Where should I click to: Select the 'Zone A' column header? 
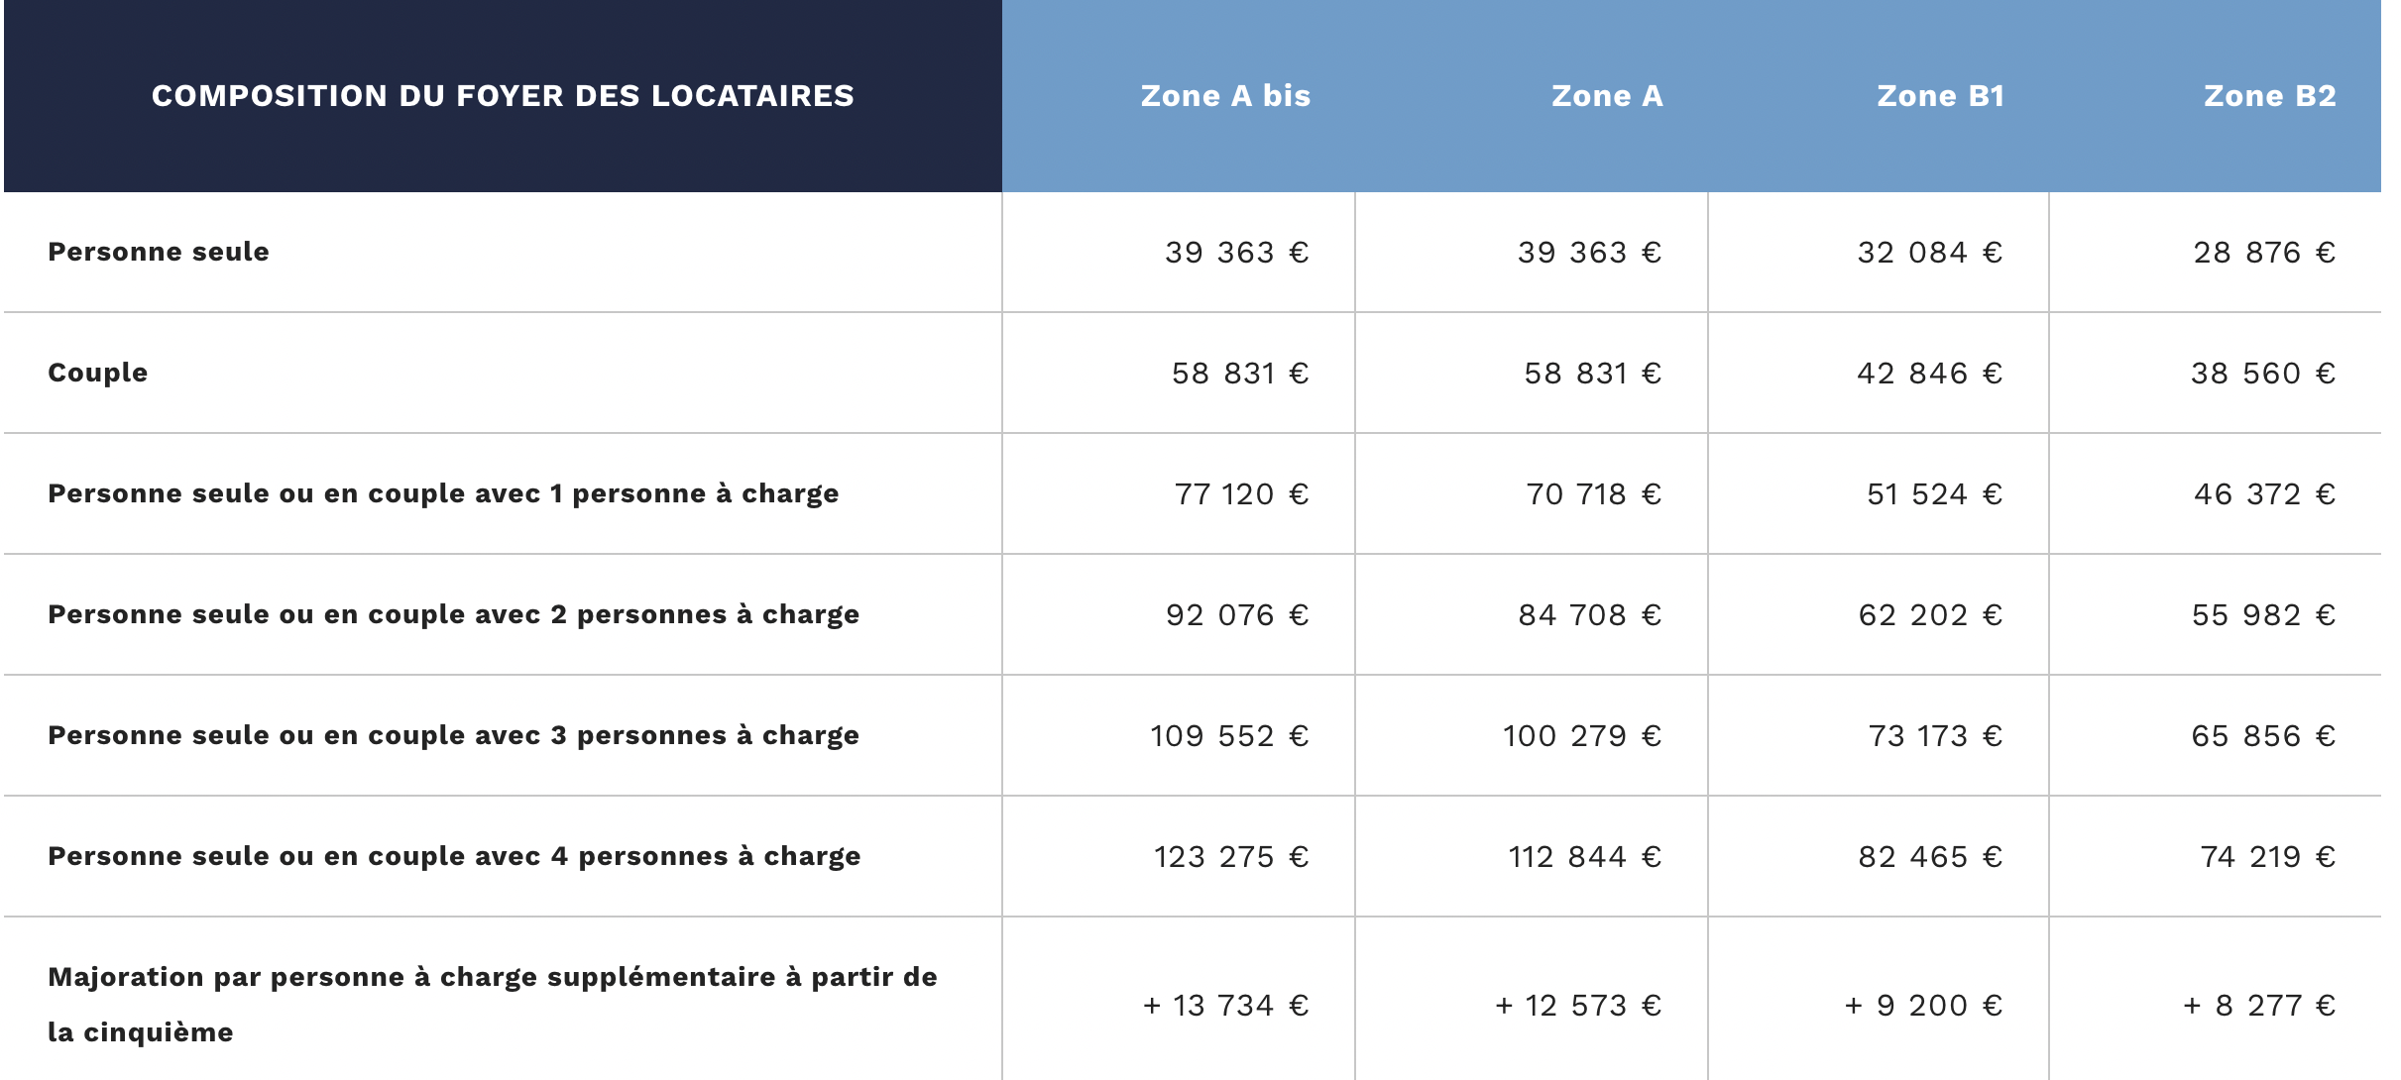click(1607, 96)
